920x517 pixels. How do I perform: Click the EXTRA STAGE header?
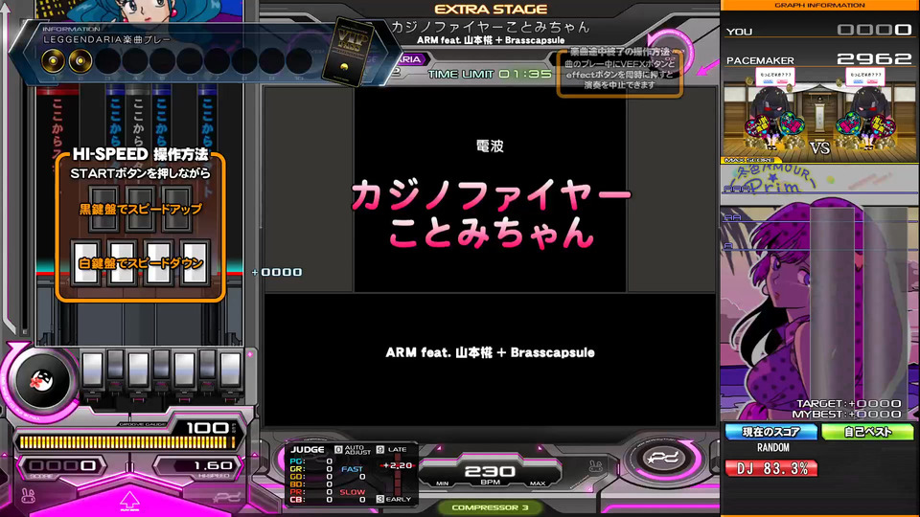click(x=491, y=10)
